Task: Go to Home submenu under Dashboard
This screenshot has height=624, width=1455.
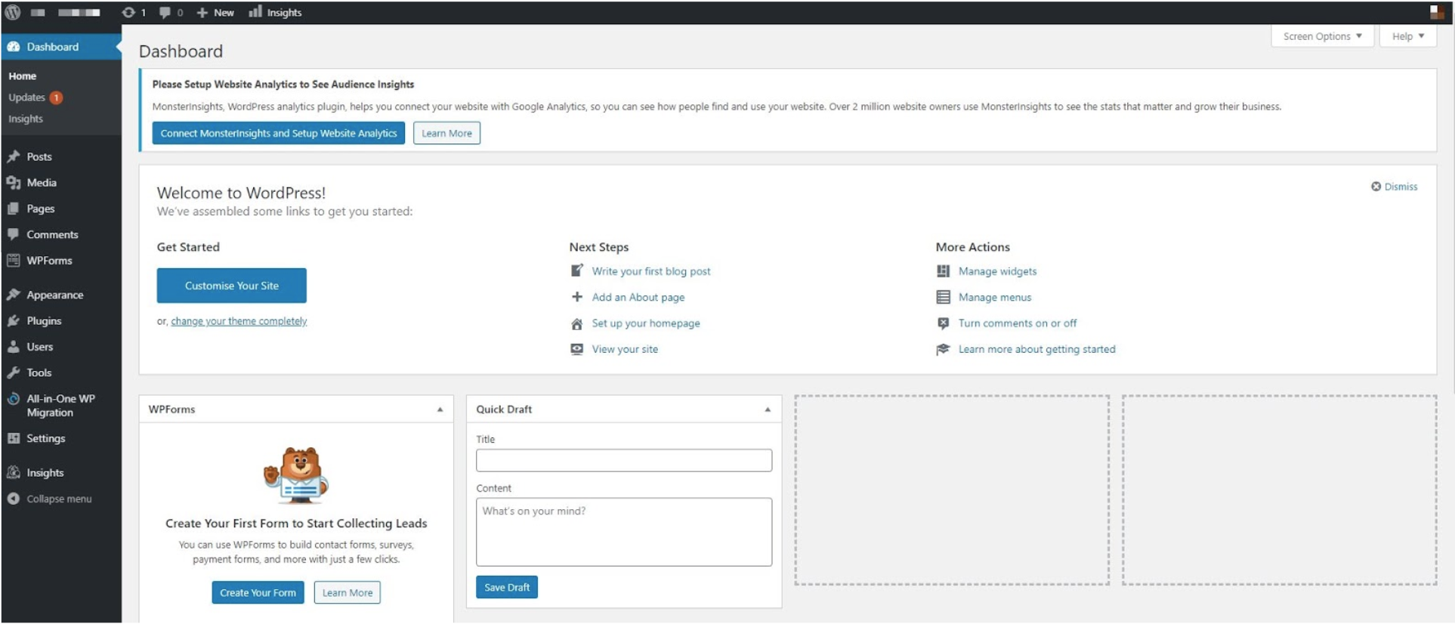Action: (23, 76)
